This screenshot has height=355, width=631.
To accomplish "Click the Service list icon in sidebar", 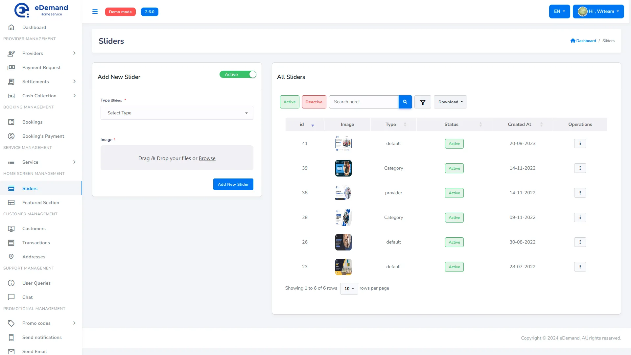I will coord(11,162).
